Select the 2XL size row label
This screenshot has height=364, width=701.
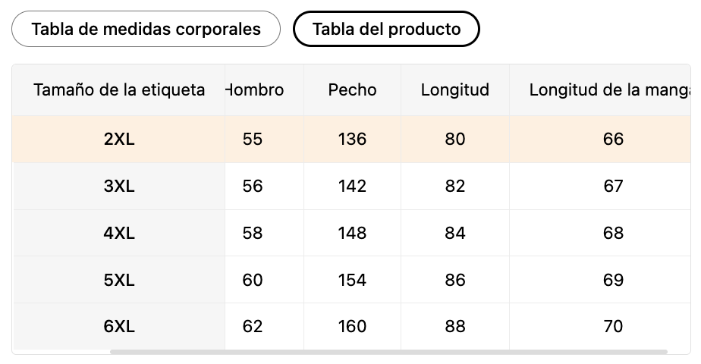[x=119, y=140]
